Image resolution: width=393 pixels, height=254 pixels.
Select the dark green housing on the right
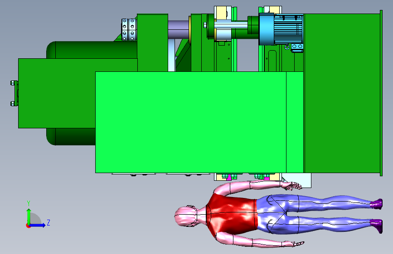(342, 93)
